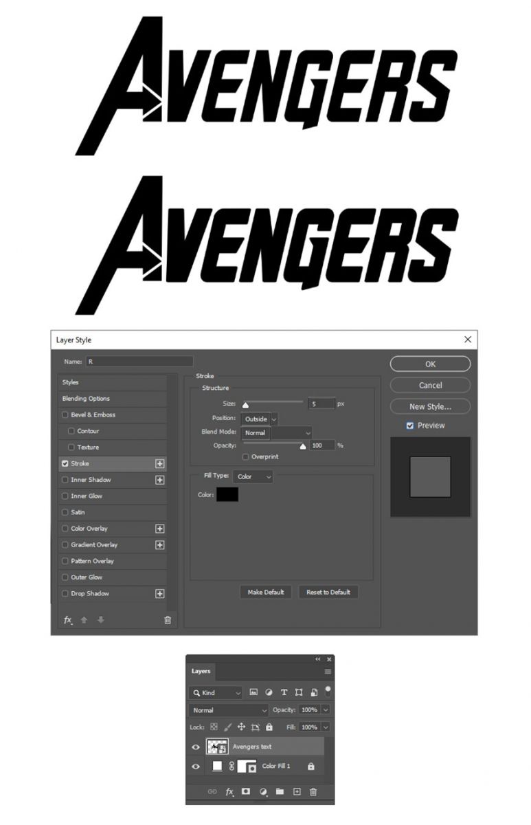
Task: Add another Stroke effect with plus icon
Action: (x=160, y=463)
